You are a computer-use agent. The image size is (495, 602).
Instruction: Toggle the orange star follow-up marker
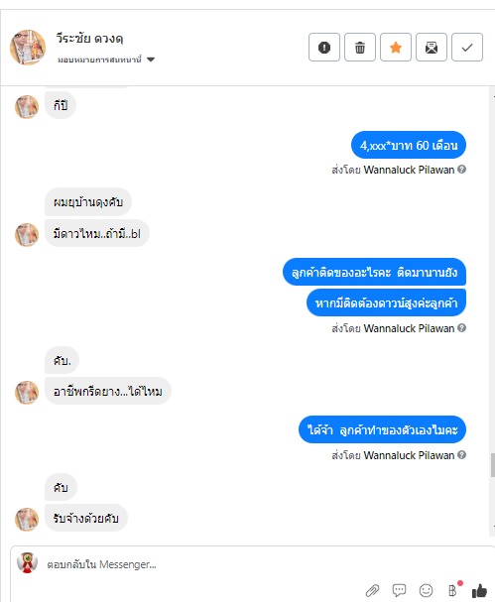point(396,48)
